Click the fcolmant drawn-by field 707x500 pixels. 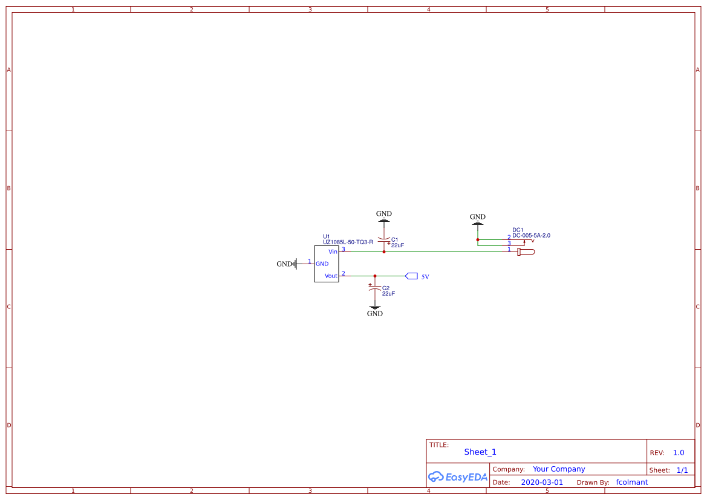click(x=631, y=482)
